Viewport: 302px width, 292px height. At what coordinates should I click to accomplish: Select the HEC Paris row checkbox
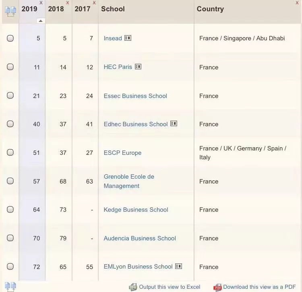10,67
